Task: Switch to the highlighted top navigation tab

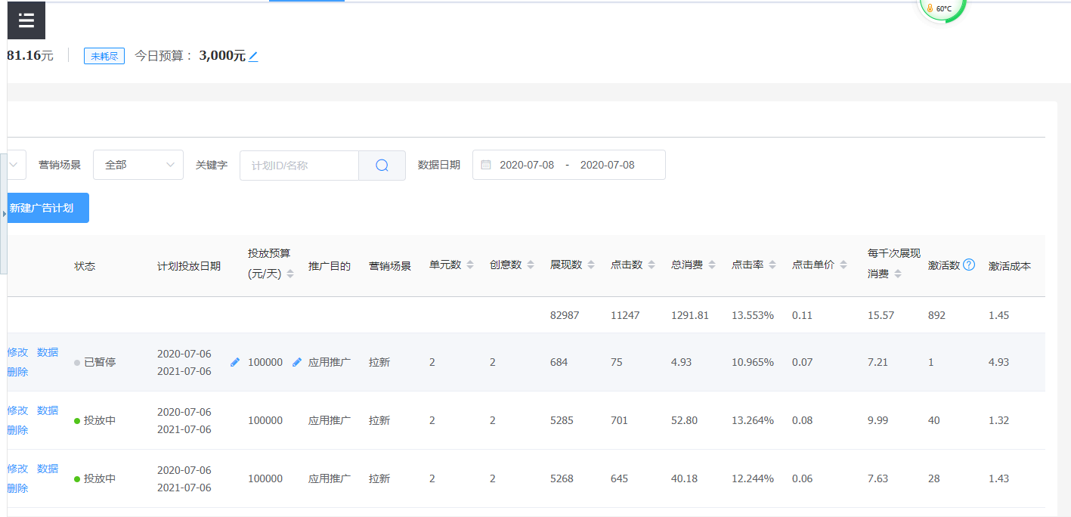Action: [306, 2]
